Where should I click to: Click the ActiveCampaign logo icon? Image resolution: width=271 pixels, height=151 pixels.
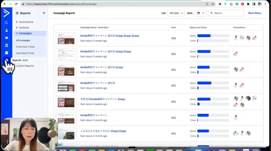pyautogui.click(x=6, y=13)
